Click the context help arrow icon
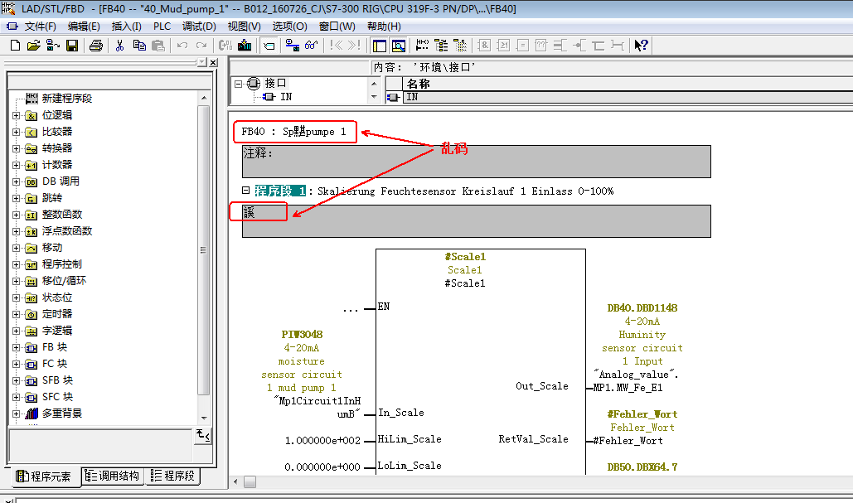The height and width of the screenshot is (503, 853). click(641, 46)
